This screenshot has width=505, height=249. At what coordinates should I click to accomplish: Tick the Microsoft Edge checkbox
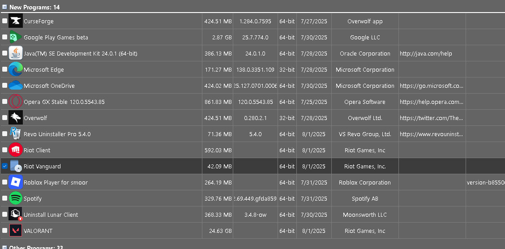tap(4, 69)
